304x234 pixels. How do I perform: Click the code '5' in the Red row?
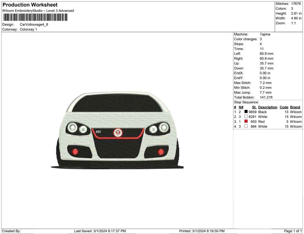click(287, 122)
